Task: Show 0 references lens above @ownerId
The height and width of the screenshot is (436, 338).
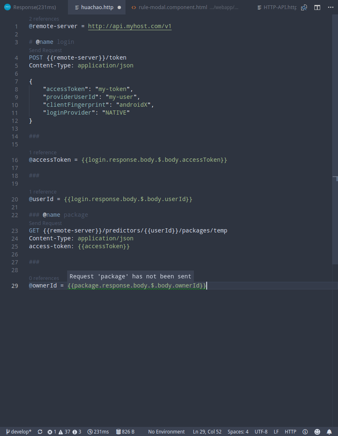Action: coord(44,278)
